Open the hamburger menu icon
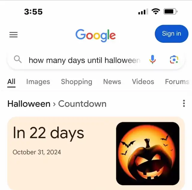The height and width of the screenshot is (190, 192). point(13,35)
